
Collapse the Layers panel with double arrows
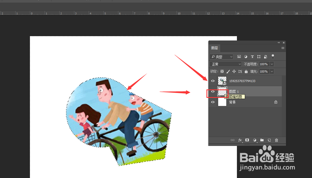click(x=279, y=43)
